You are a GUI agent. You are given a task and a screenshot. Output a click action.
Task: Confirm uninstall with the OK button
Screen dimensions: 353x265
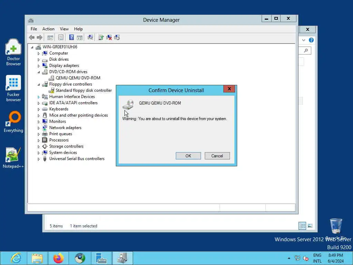[188, 156]
